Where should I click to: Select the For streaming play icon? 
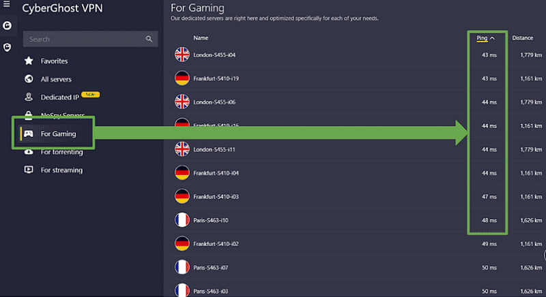(29, 170)
